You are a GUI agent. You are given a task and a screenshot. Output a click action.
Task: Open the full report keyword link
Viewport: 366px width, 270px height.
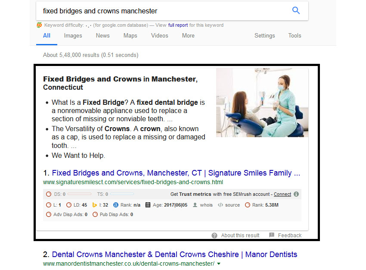point(178,25)
